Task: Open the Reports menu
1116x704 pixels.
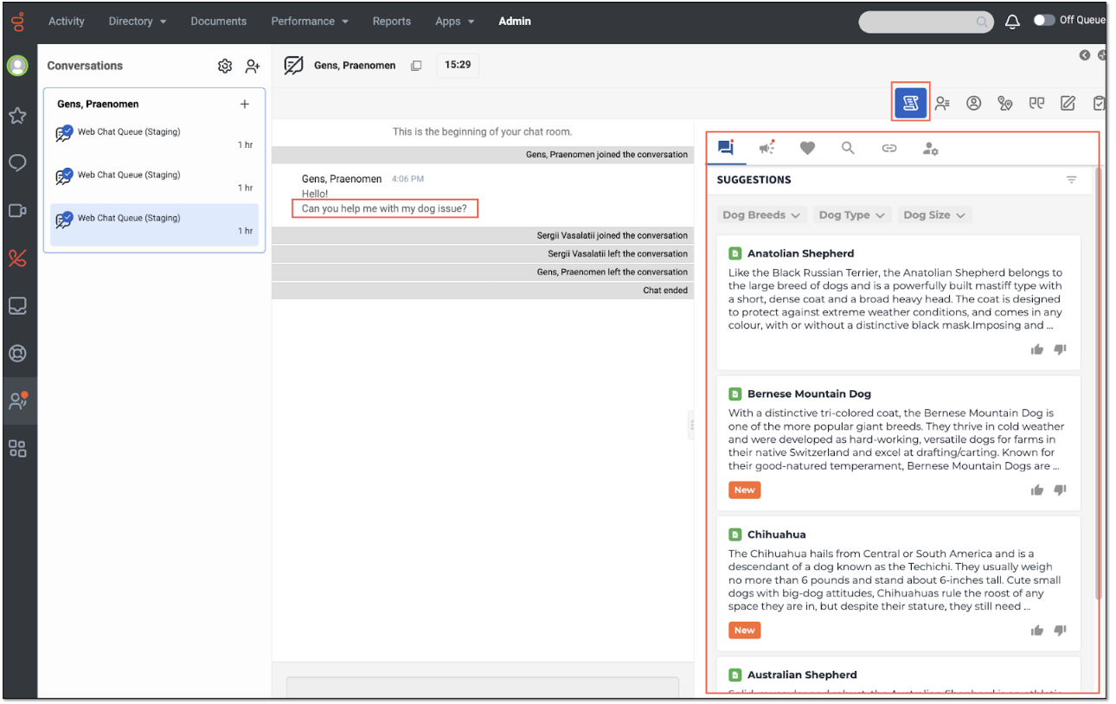Action: click(392, 22)
